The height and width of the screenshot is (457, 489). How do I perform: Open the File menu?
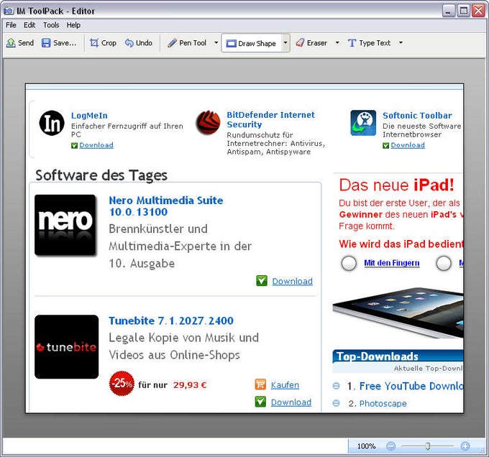click(x=11, y=25)
